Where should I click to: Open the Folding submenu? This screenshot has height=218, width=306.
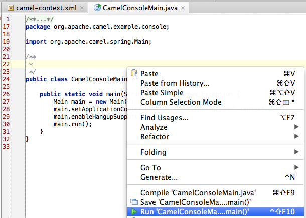pyautogui.click(x=215, y=152)
